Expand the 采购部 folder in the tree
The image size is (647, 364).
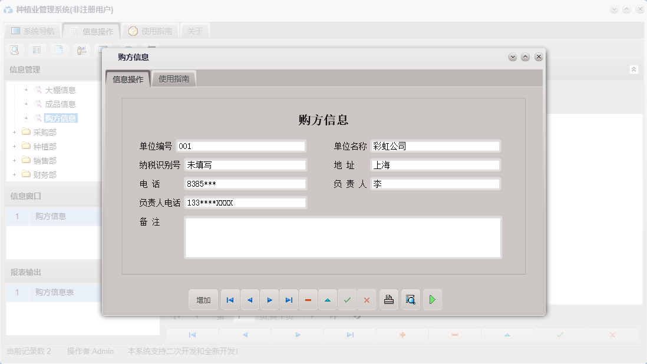click(x=15, y=132)
